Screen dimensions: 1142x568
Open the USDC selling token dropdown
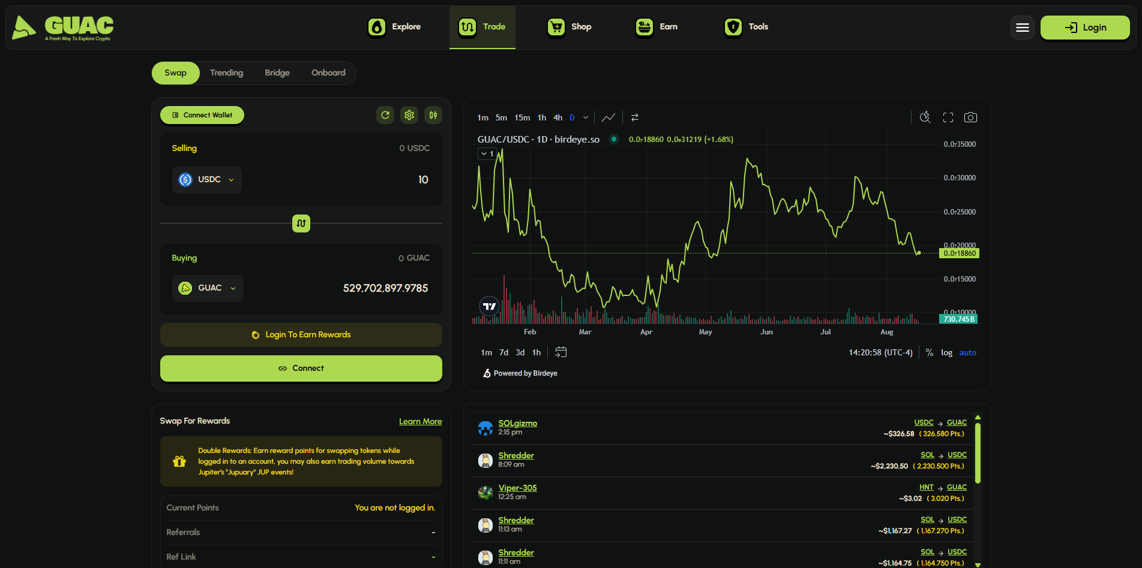coord(207,180)
